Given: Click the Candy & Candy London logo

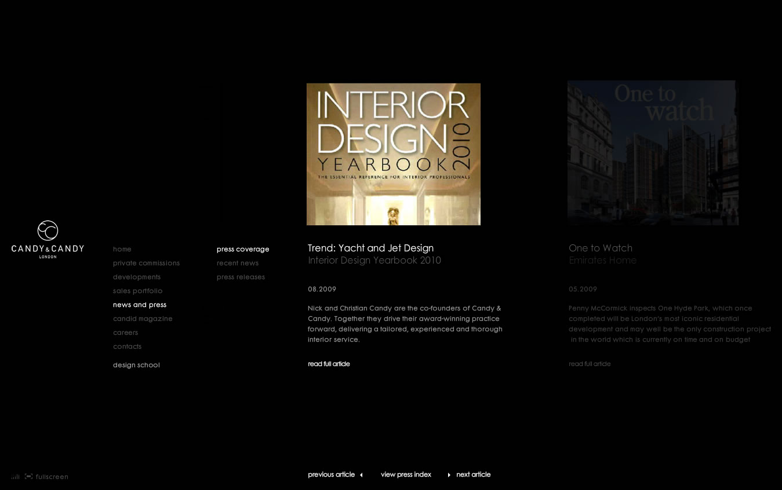Looking at the screenshot, I should click(48, 239).
